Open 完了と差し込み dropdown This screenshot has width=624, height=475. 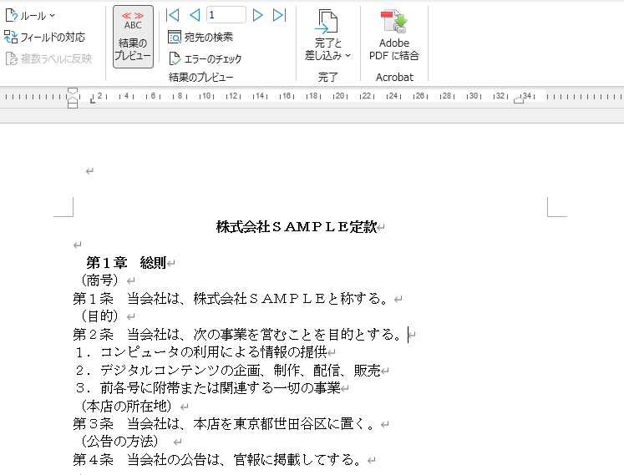tap(327, 36)
